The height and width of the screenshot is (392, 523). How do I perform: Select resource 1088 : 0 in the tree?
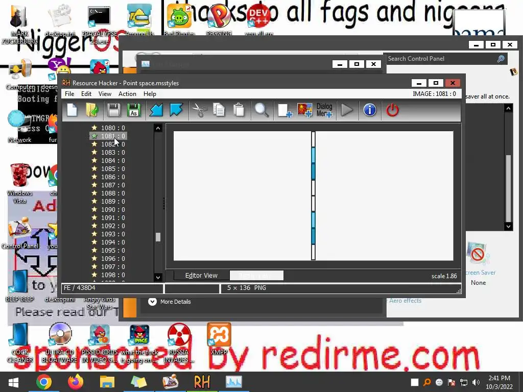pyautogui.click(x=113, y=193)
